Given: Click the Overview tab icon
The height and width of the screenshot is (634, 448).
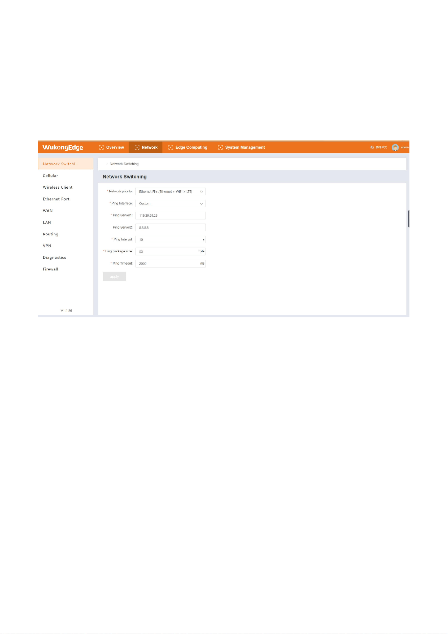Looking at the screenshot, I should (x=101, y=147).
